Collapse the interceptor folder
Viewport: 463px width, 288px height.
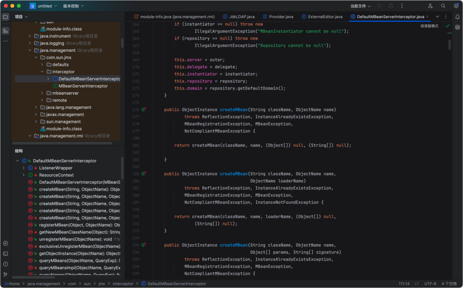[42, 72]
